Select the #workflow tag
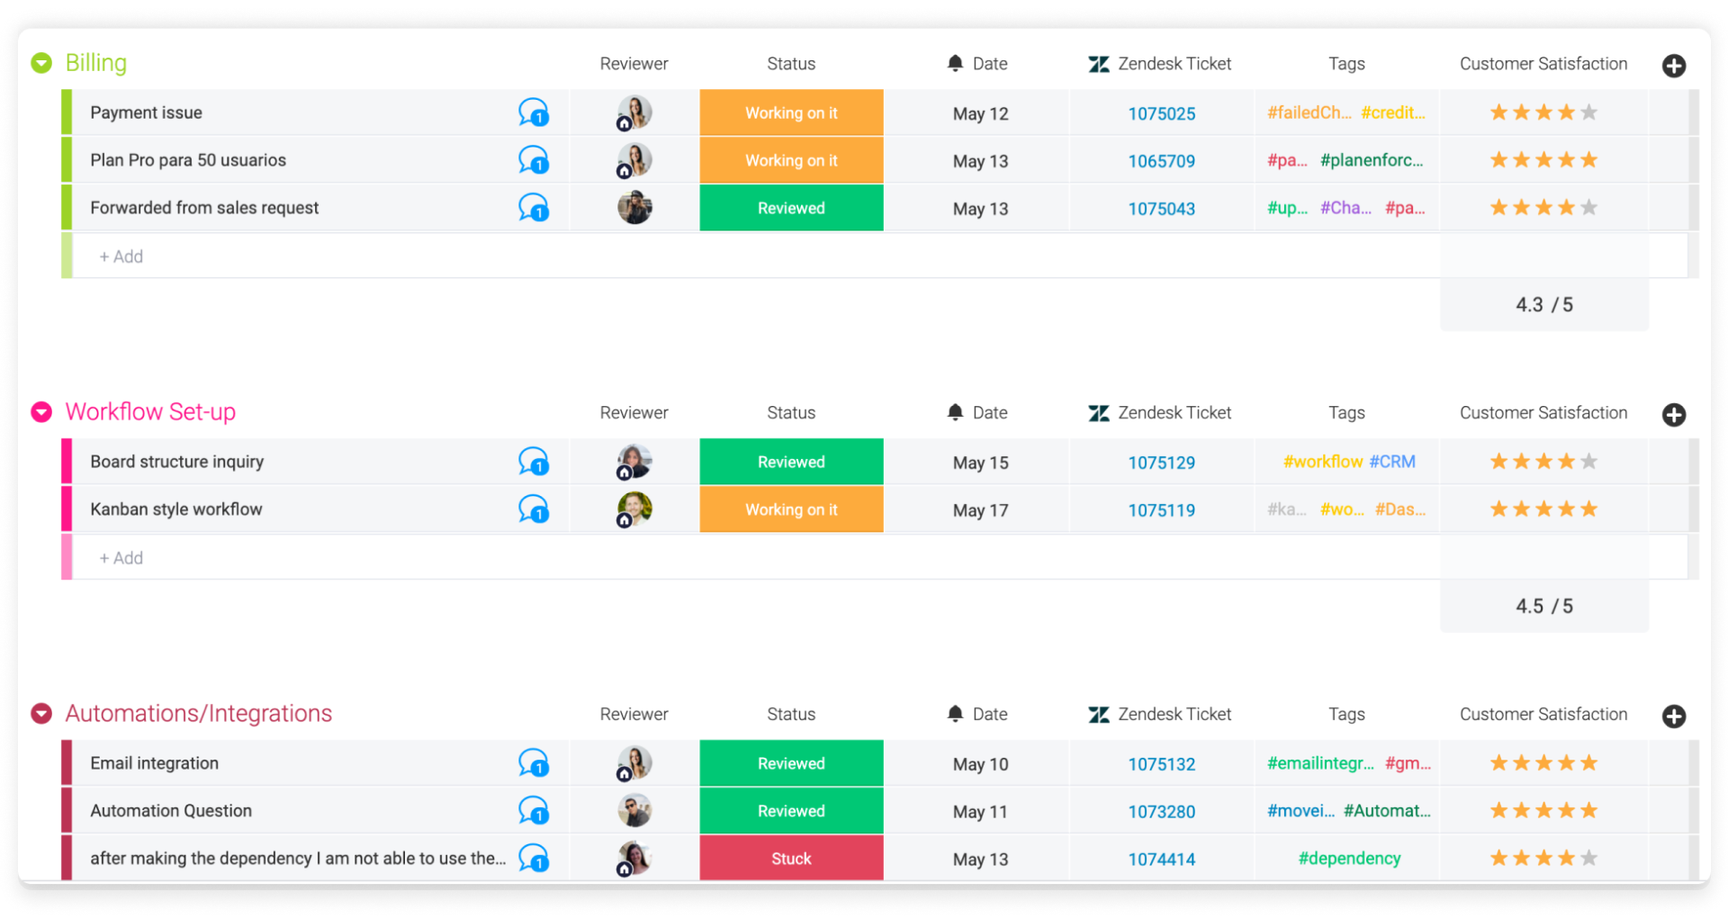 1323,462
